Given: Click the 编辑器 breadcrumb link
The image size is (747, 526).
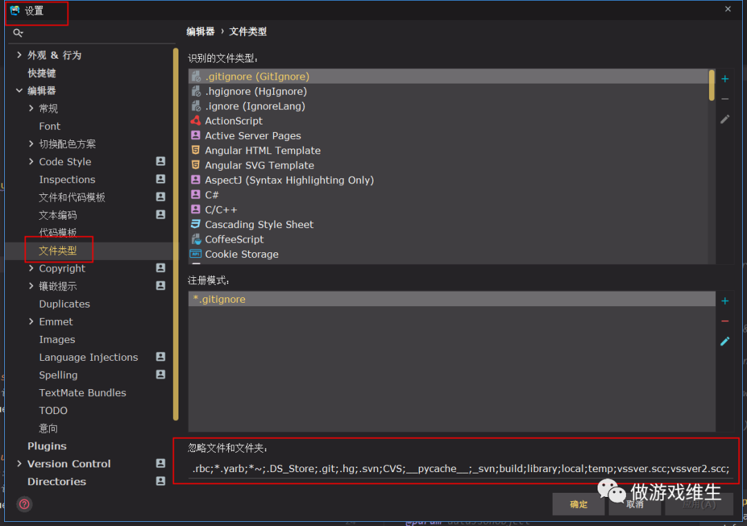Looking at the screenshot, I should [201, 32].
